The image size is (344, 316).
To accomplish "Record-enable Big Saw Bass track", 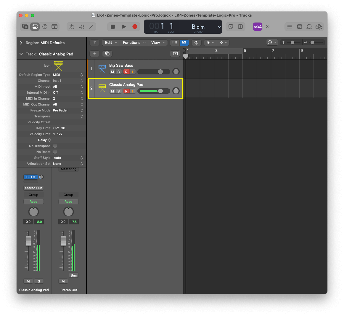I will click(126, 72).
